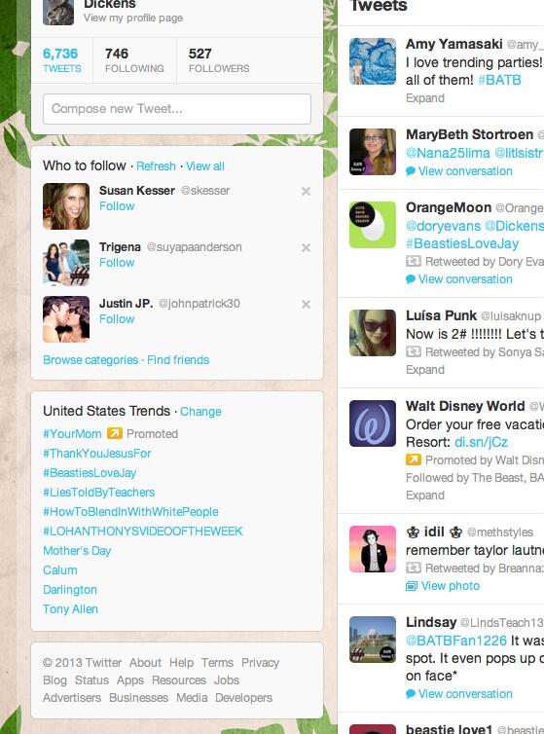Open Amy Yamasaki's avatar
The image size is (544, 734).
point(373,61)
